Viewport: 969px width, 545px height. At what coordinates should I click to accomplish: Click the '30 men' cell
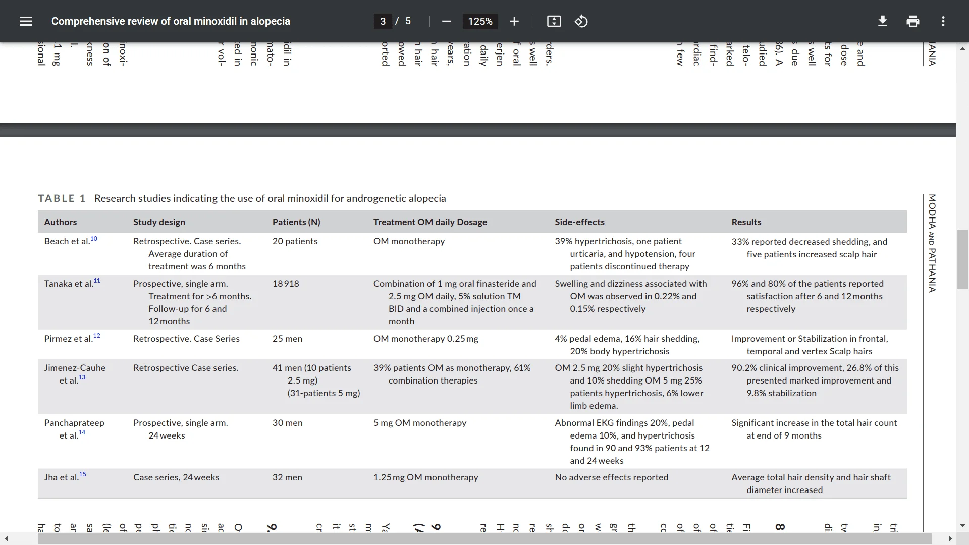(287, 423)
